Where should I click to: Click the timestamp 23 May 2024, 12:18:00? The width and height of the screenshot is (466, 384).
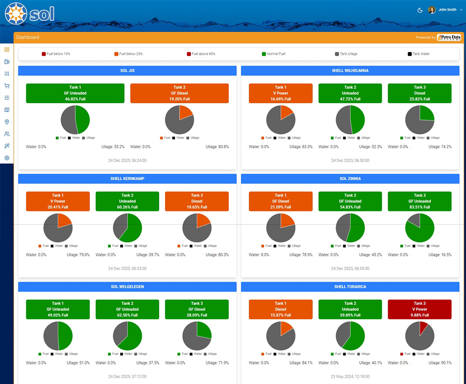[350, 377]
